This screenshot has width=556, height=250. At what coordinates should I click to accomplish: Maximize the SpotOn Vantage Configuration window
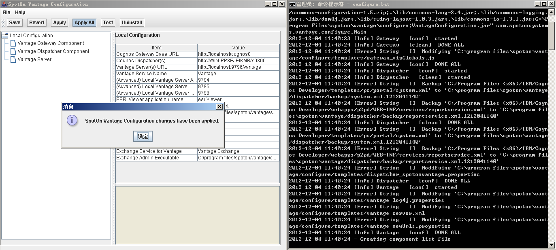coord(275,4)
